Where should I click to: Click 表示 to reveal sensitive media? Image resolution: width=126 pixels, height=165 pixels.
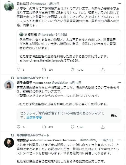[114, 115]
